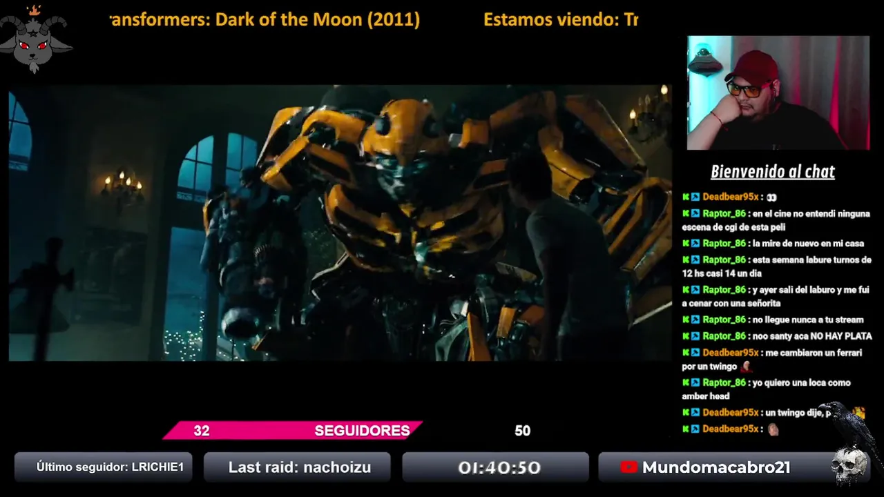Viewport: 884px width, 497px height.
Task: Click the eyes emoji in Deadbear95x's first message
Action: pyautogui.click(x=772, y=197)
